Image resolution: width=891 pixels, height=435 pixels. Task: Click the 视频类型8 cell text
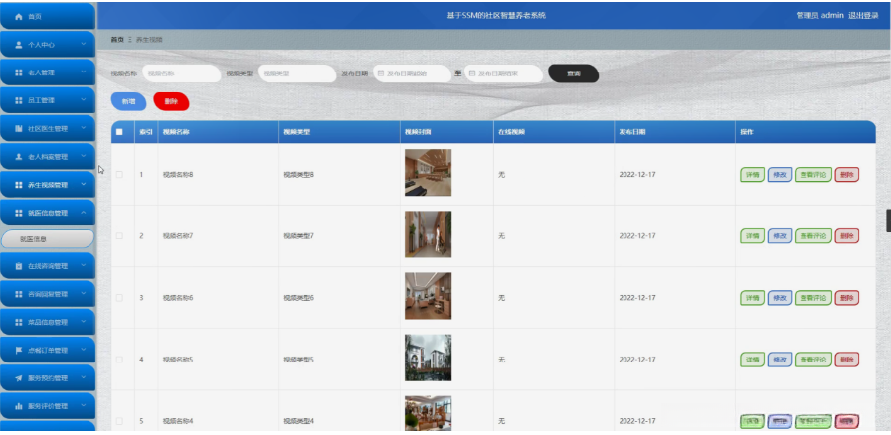(x=299, y=175)
